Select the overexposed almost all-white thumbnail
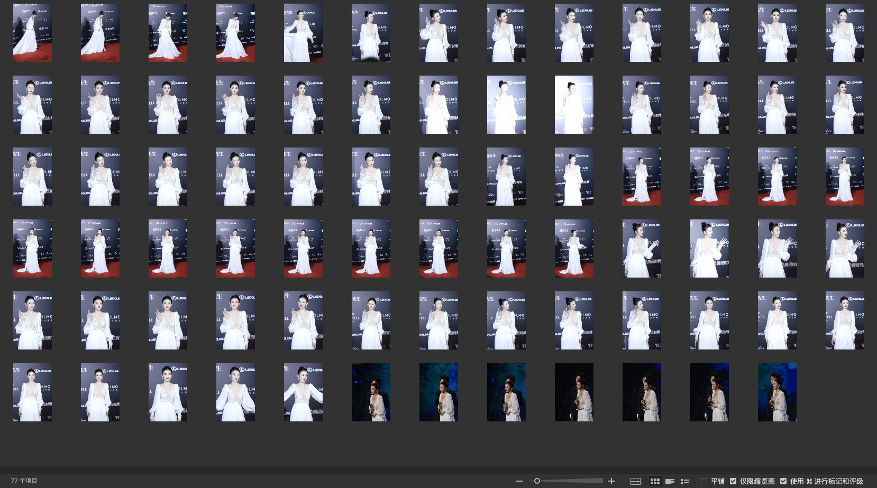 pyautogui.click(x=574, y=105)
